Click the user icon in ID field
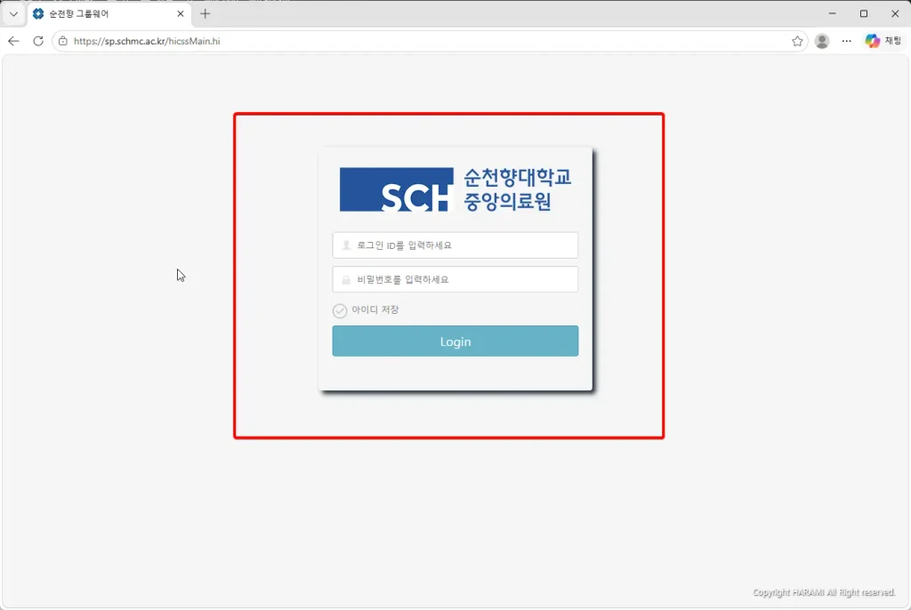The image size is (911, 610). click(x=346, y=245)
